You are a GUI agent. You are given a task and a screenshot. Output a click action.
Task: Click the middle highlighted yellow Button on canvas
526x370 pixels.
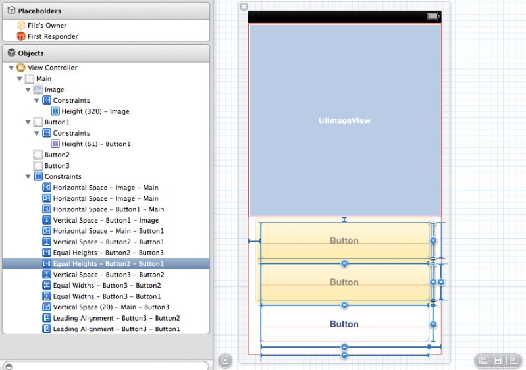click(x=344, y=282)
